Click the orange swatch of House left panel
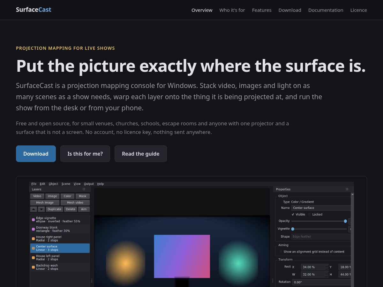This screenshot has height=287, width=383. (x=34, y=258)
